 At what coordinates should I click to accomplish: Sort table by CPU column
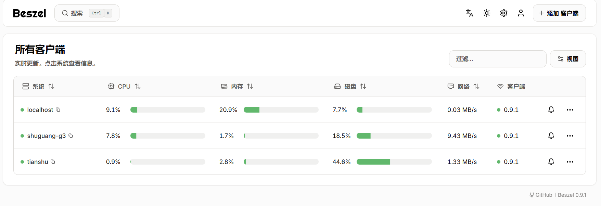coord(124,87)
